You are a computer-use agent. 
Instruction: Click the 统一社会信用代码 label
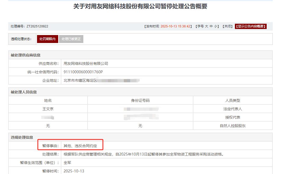pyautogui.click(x=43, y=72)
